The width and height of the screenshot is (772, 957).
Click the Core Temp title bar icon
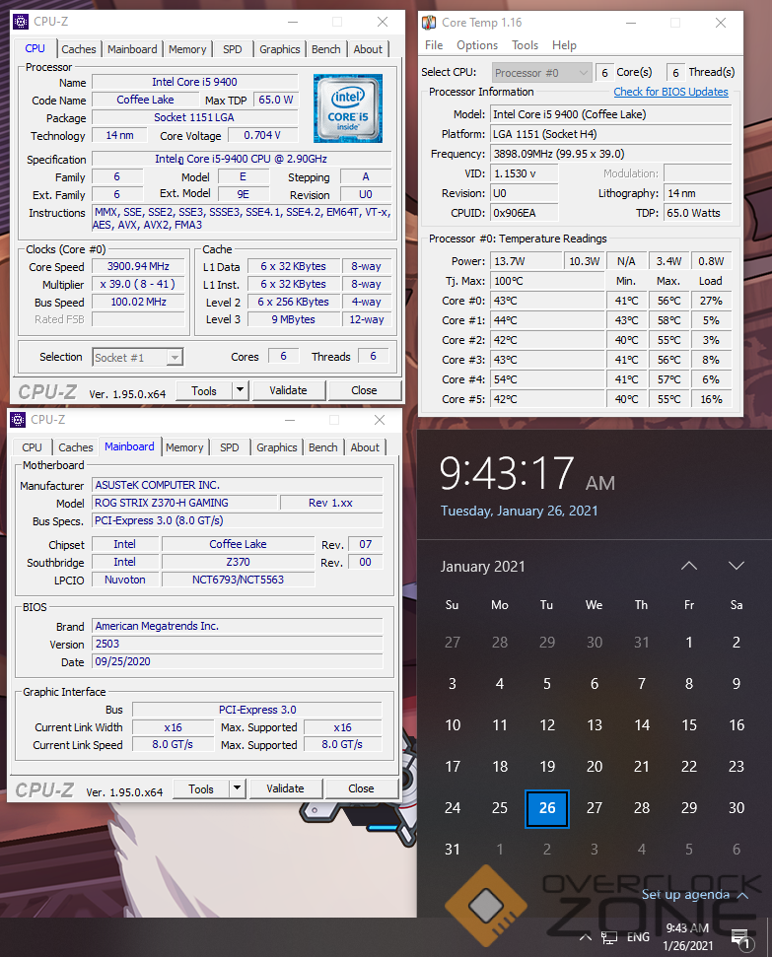click(429, 23)
